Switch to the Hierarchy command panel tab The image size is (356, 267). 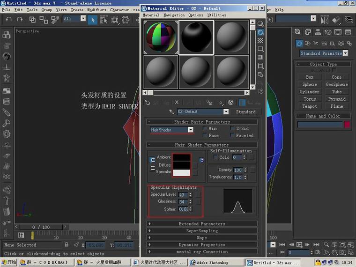(318, 32)
